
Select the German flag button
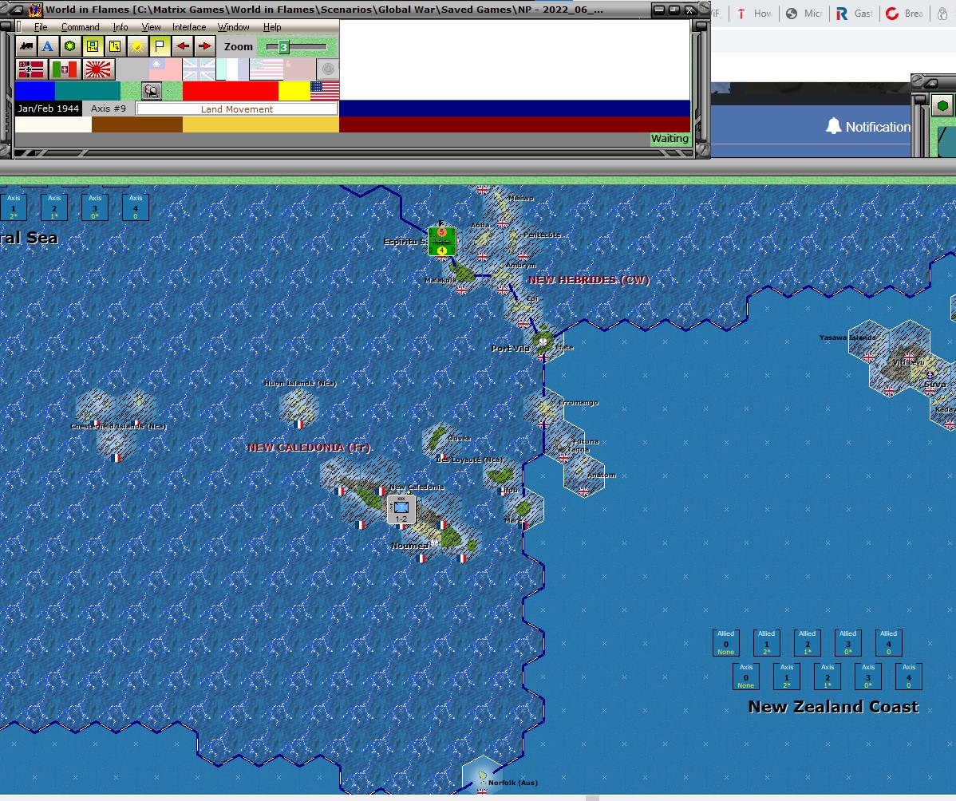31,69
